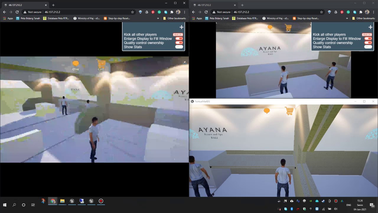Click the ENG language indicator
Screen dimensions: 378x213
click(349, 205)
